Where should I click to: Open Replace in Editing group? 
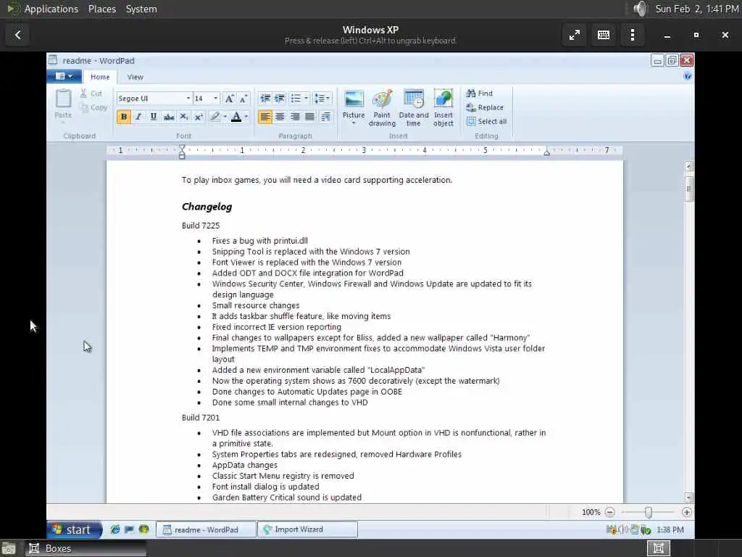coord(485,107)
